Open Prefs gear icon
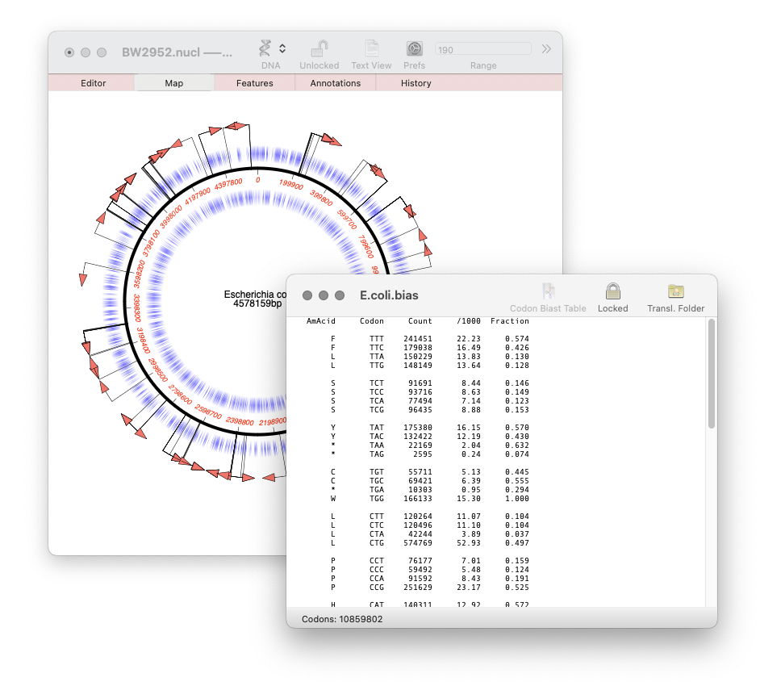This screenshot has height=686, width=781. point(415,48)
